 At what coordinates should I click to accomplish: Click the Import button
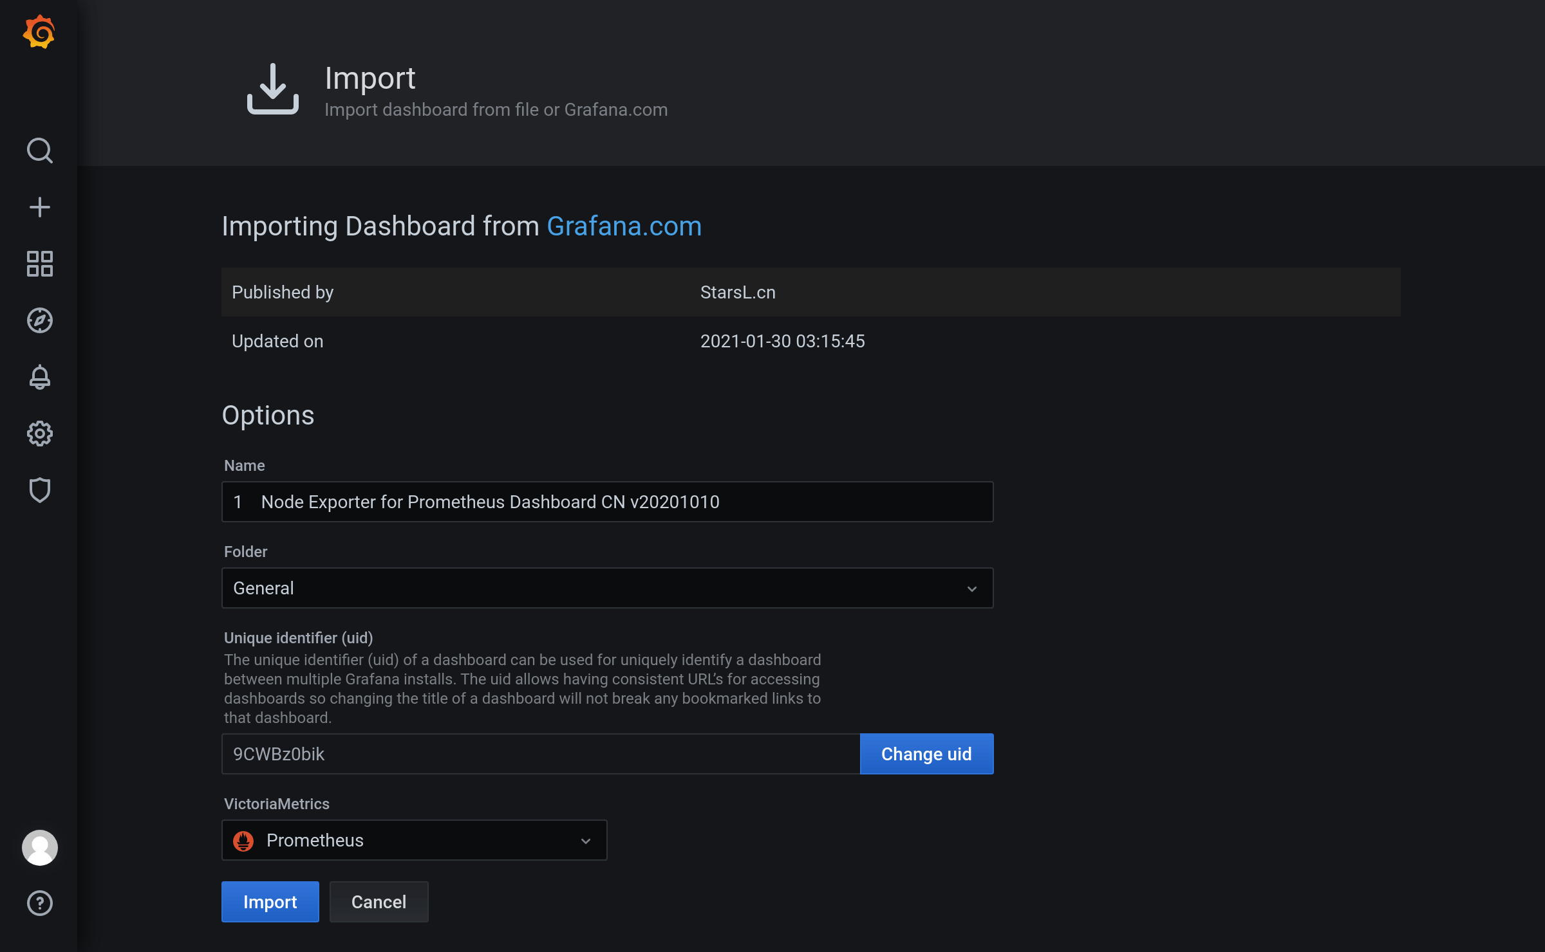tap(270, 901)
